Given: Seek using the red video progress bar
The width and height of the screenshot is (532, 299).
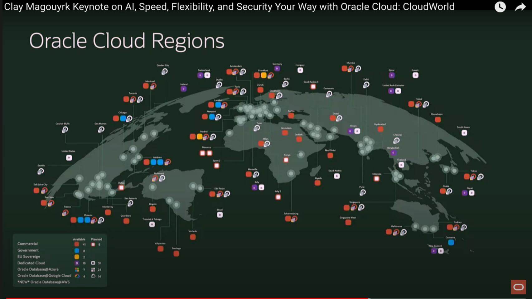Looking at the screenshot, I should (x=187, y=298).
